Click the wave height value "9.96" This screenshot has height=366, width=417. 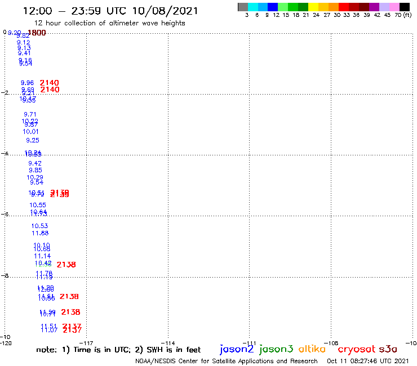click(x=28, y=83)
